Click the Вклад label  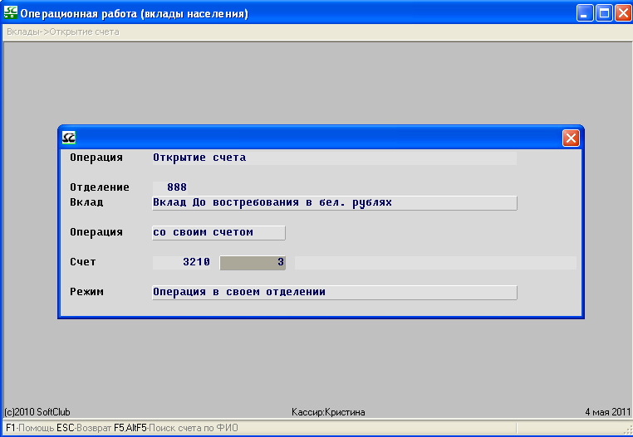coord(86,202)
